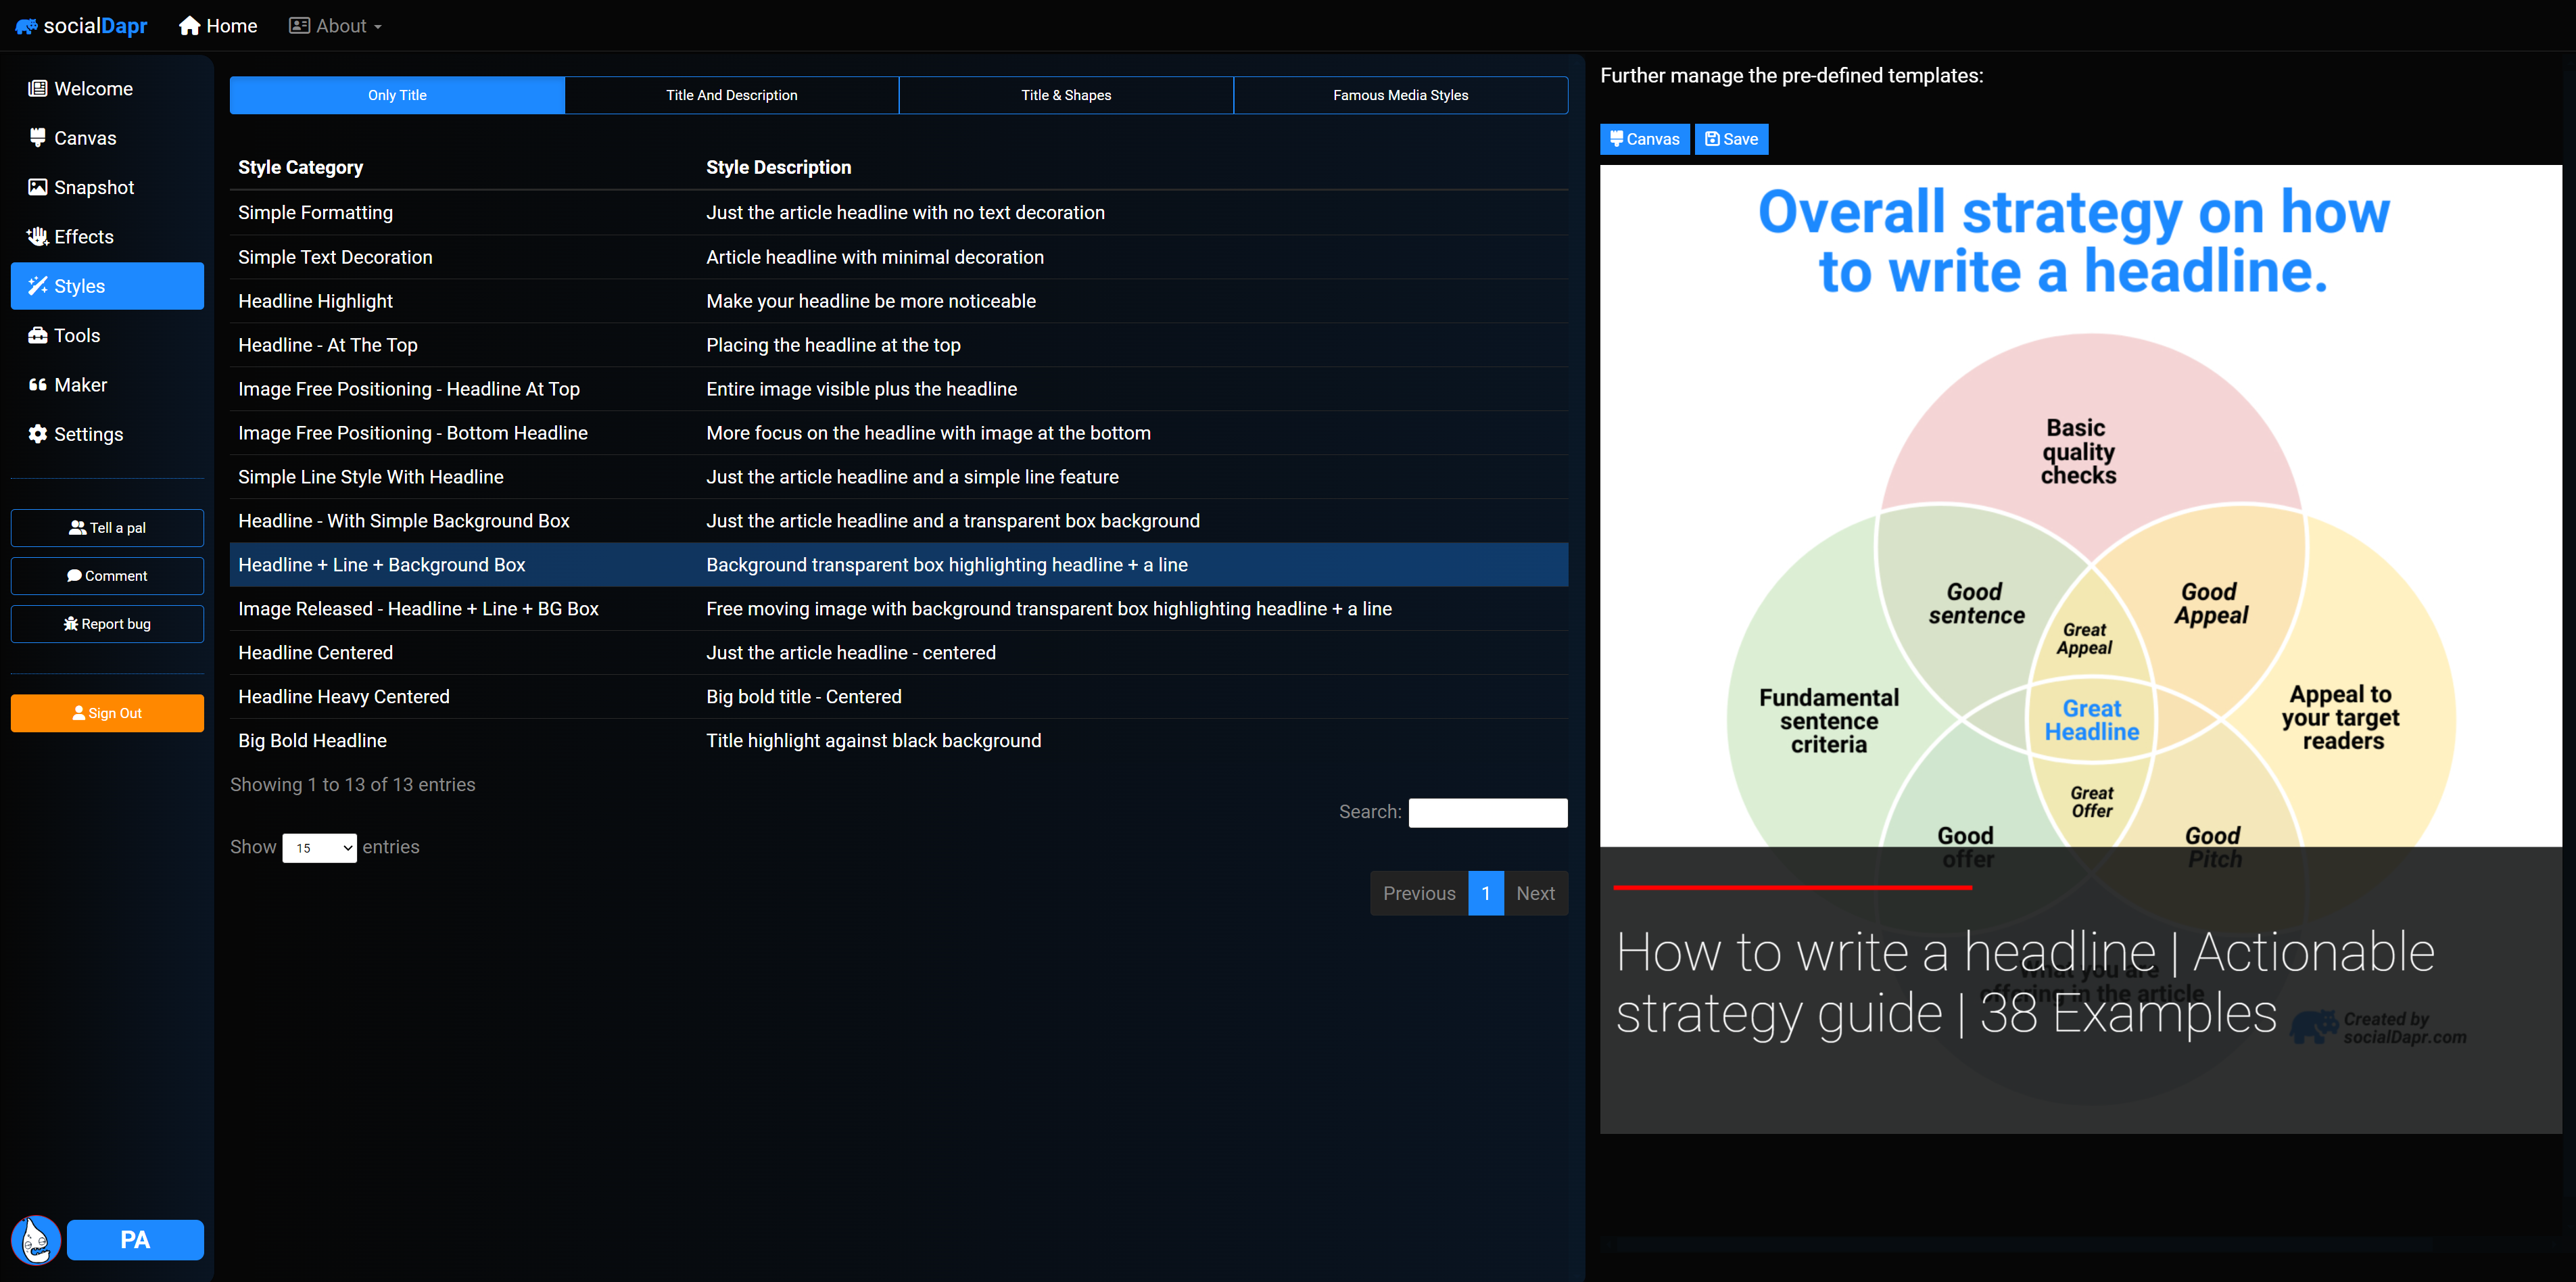Switch to Title And Description tab
This screenshot has height=1282, width=2576.
click(732, 95)
